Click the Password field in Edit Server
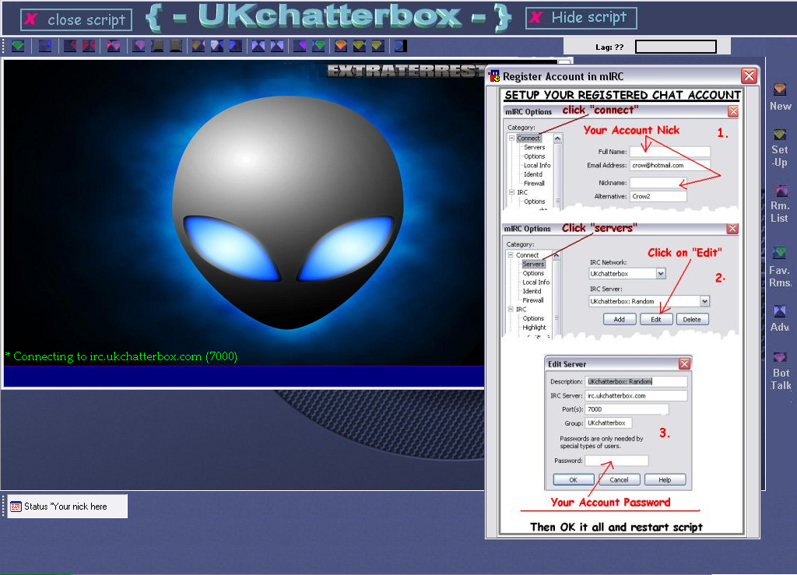The image size is (797, 575). (616, 461)
